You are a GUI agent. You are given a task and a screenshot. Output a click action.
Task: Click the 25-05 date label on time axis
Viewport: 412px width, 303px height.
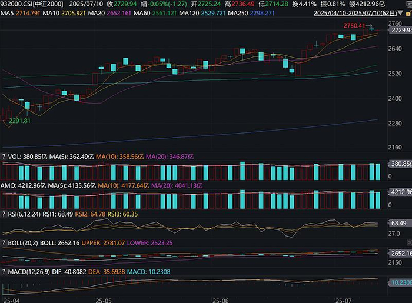104,301
